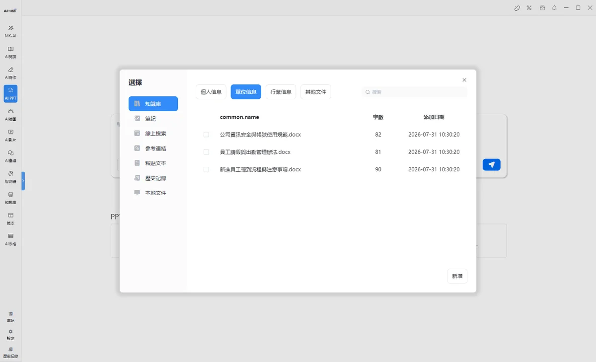Screen dimensions: 596x362
Task: Tick checkbox for 員工請假與出勤管理辦法.docx
Action: click(206, 152)
